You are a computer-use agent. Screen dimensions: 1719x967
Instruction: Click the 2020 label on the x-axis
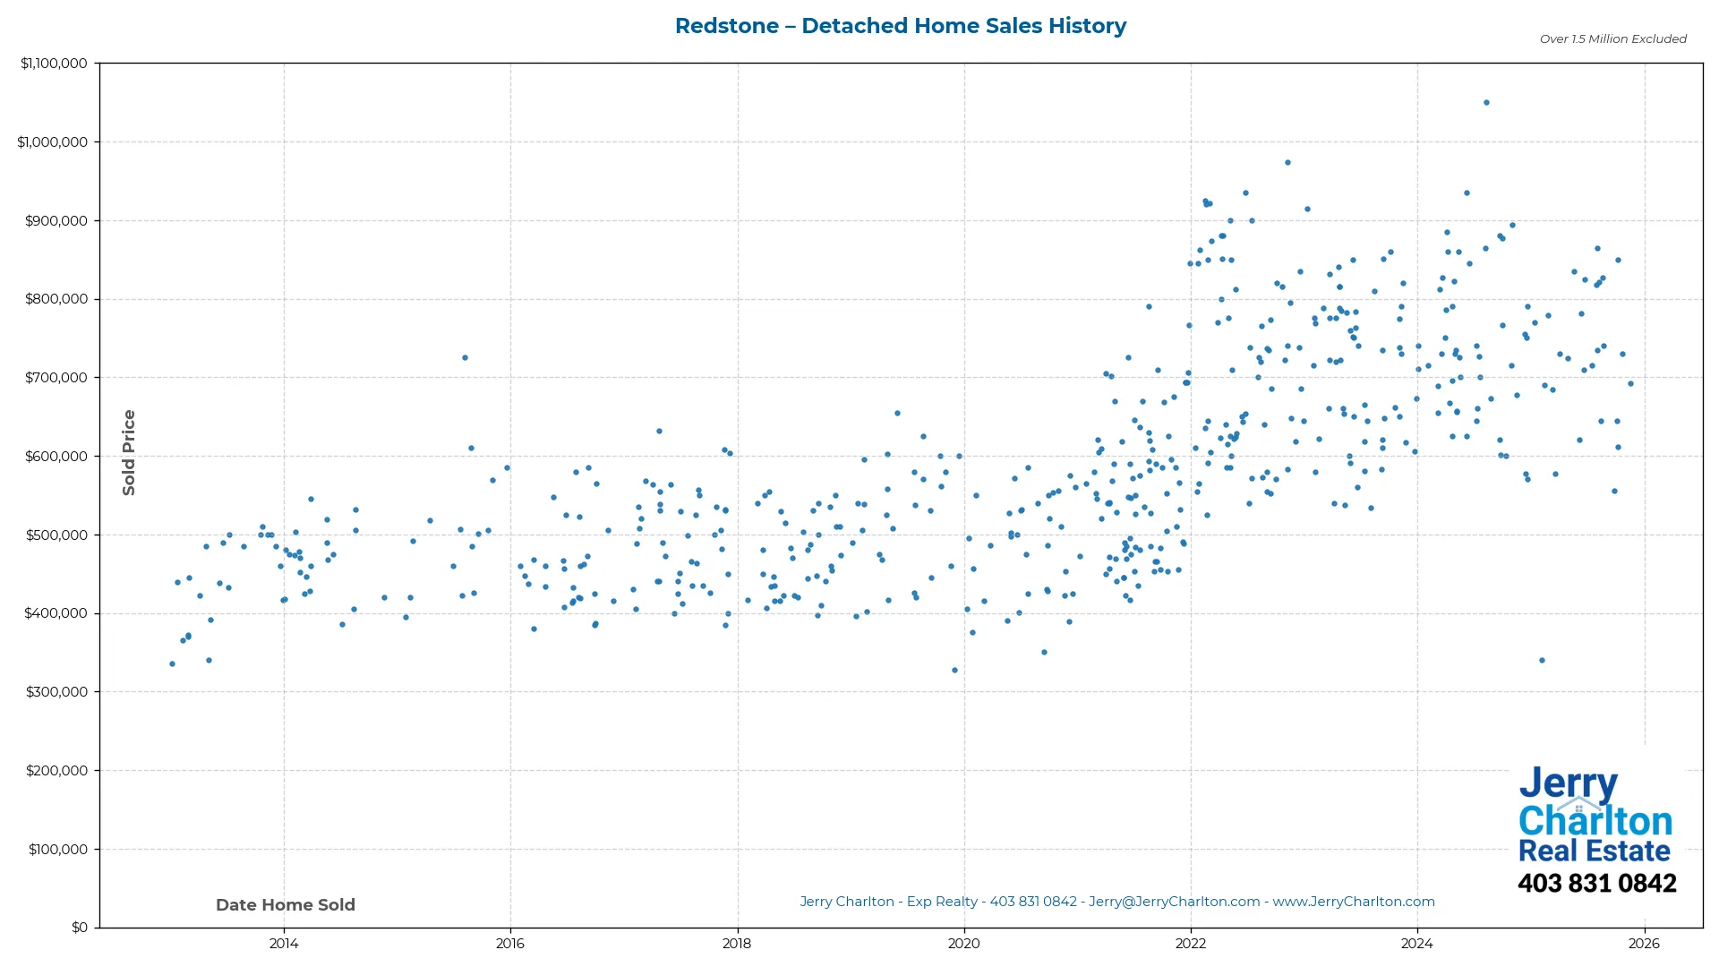(x=963, y=944)
